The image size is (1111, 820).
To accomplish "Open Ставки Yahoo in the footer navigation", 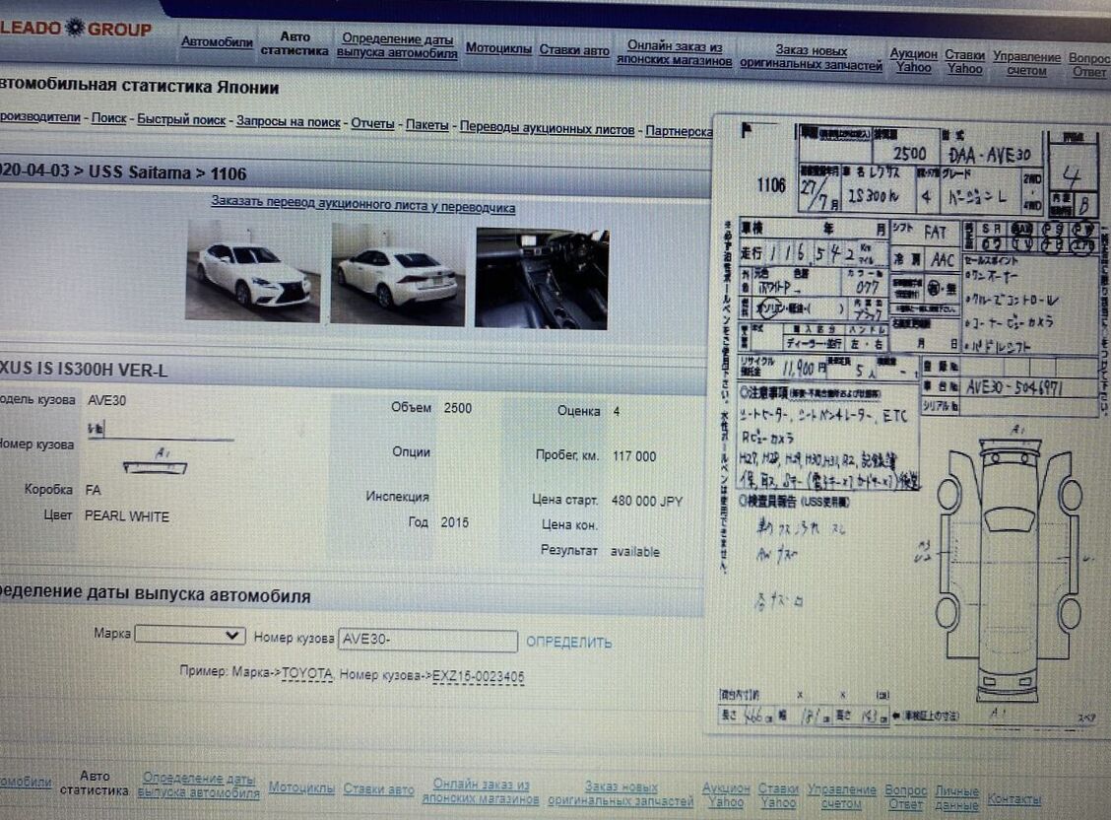I will [778, 796].
